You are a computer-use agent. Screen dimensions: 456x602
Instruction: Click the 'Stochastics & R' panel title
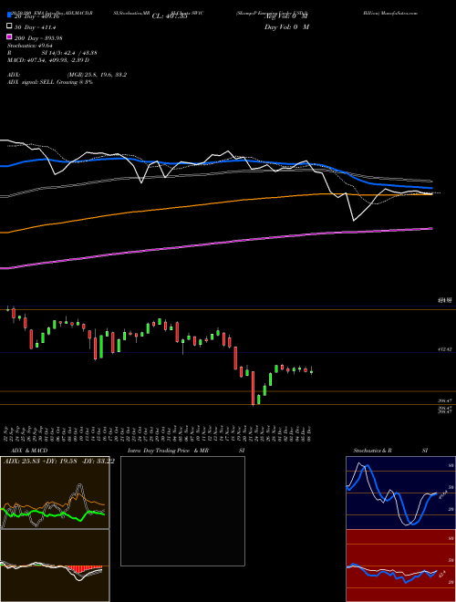373,451
